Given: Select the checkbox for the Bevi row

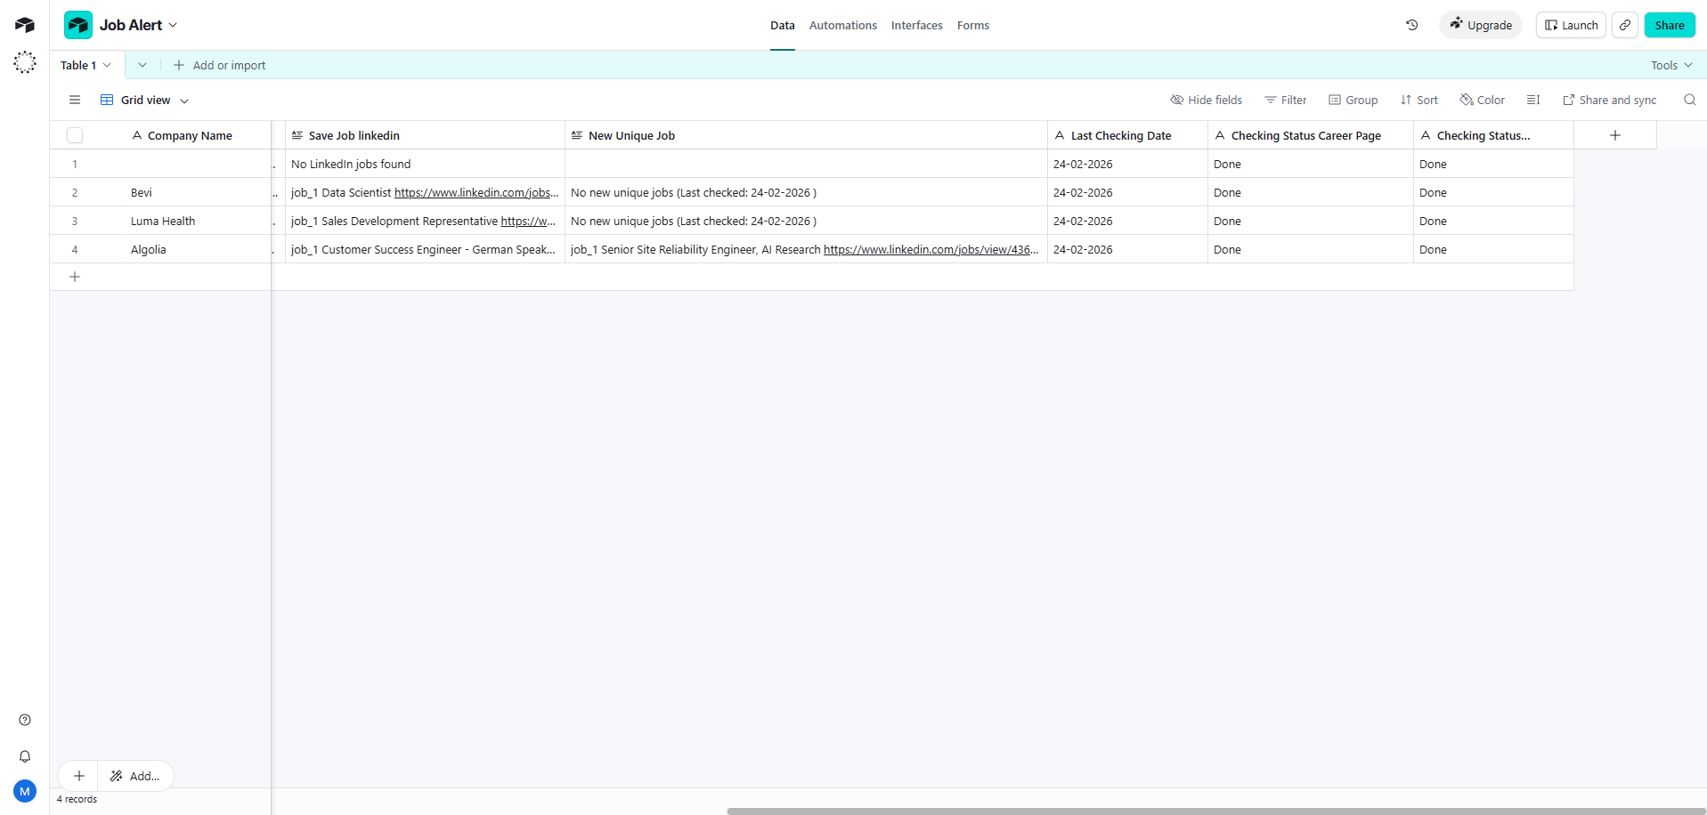Looking at the screenshot, I should (x=75, y=192).
